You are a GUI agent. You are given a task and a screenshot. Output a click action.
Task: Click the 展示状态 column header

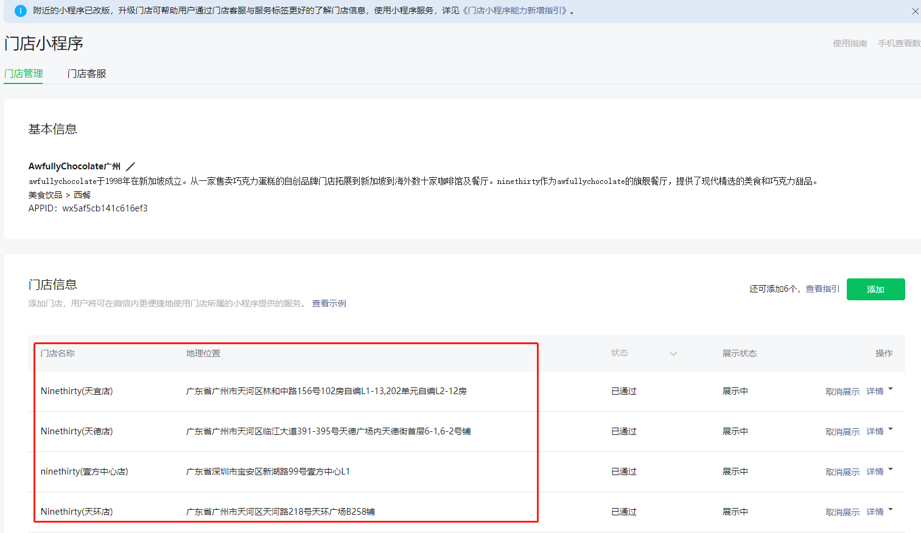click(x=739, y=353)
